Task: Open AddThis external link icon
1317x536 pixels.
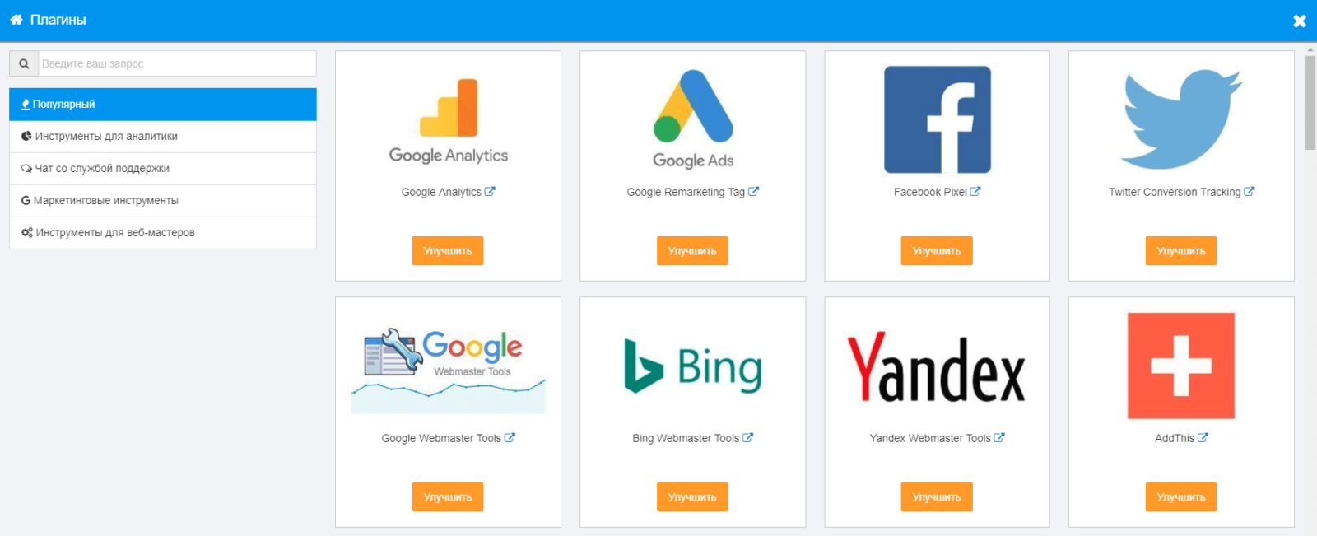Action: pyautogui.click(x=1203, y=437)
